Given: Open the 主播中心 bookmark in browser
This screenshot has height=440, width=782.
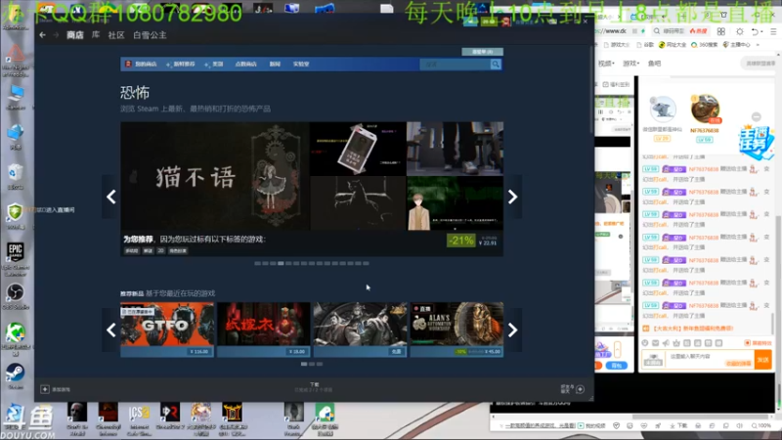Looking at the screenshot, I should pyautogui.click(x=737, y=45).
